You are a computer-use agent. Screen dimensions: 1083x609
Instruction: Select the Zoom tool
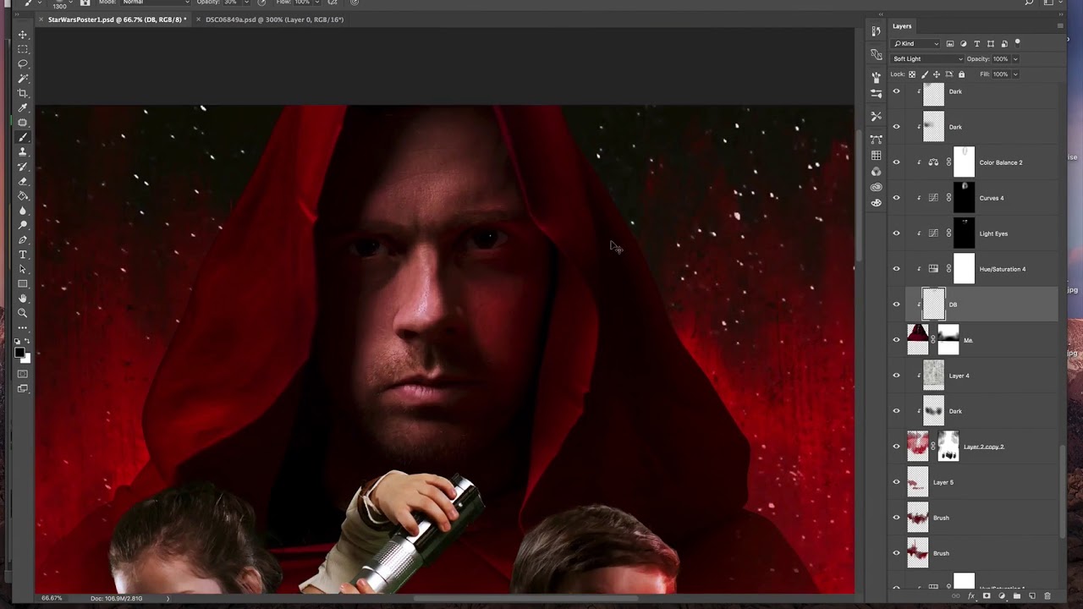(x=23, y=313)
